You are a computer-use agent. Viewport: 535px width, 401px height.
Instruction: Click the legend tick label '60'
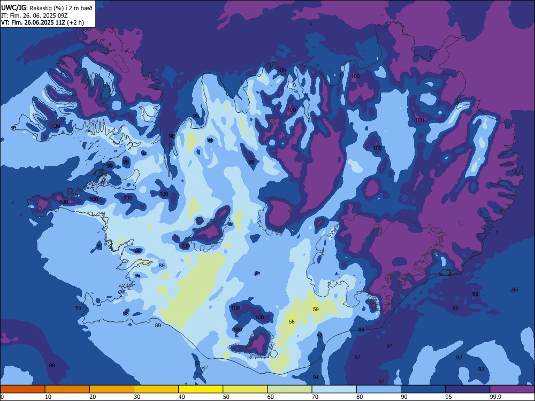[271, 397]
